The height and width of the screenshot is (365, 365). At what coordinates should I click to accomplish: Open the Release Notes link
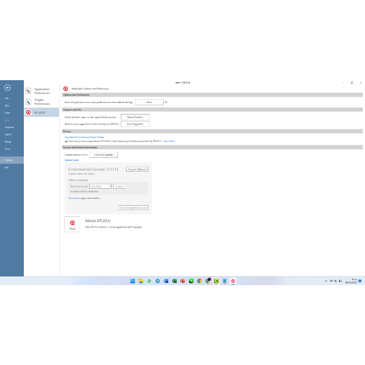[72, 160]
